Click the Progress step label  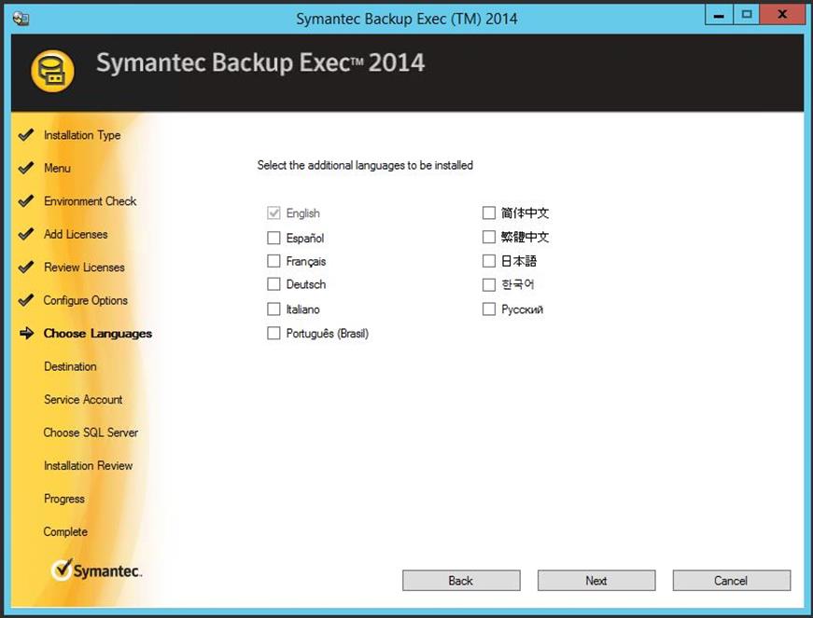(x=64, y=499)
